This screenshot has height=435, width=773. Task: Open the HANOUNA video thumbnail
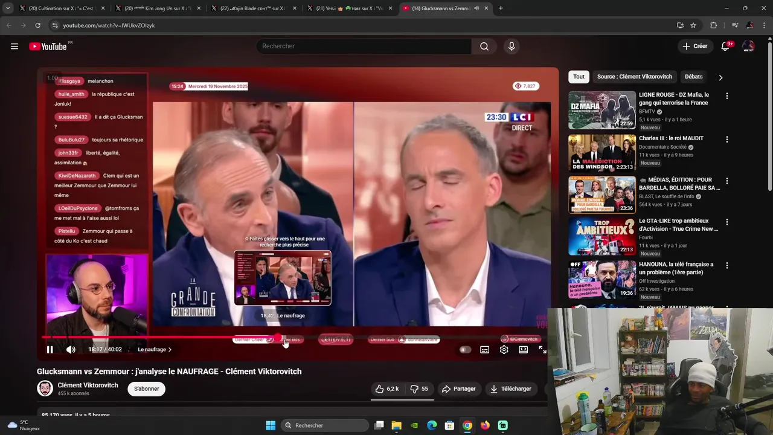pos(602,279)
